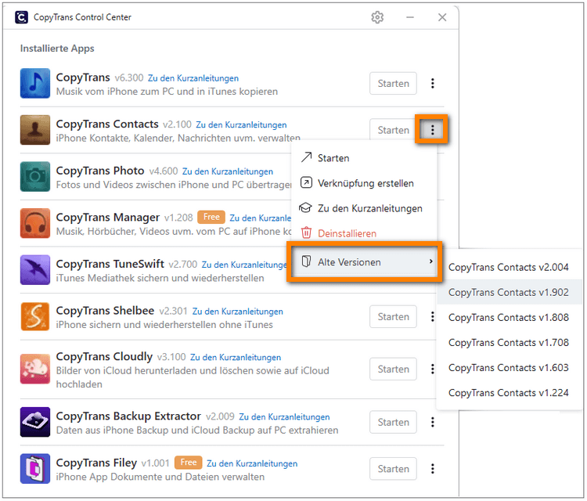Click the shortcut icon beside Verknüpfung erstellen
This screenshot has width=587, height=501.
(306, 182)
